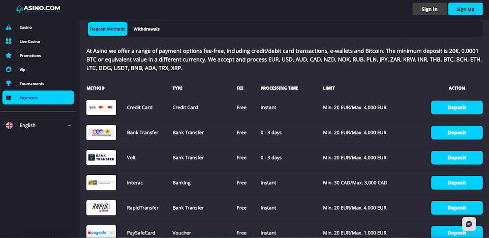The image size is (489, 238).
Task: Click the METHOD column header
Action: pos(95,88)
